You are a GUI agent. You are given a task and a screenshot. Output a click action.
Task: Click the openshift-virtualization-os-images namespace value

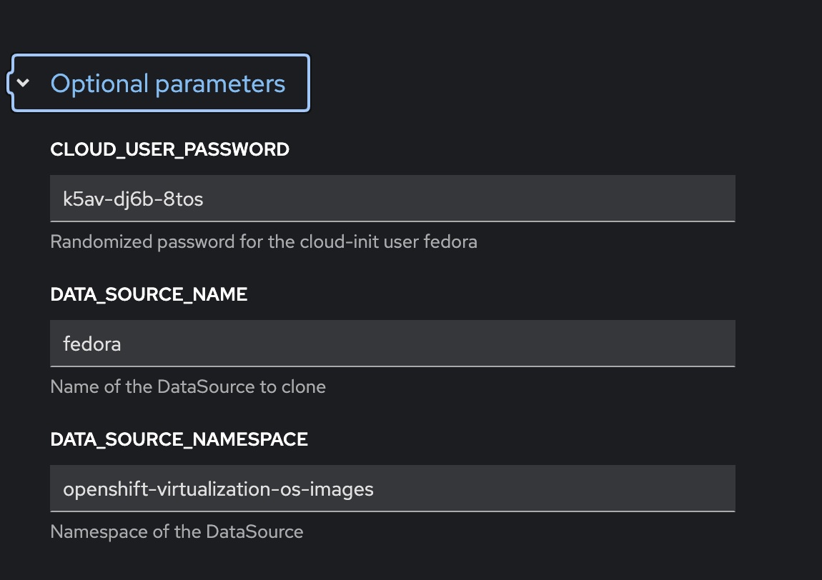218,489
